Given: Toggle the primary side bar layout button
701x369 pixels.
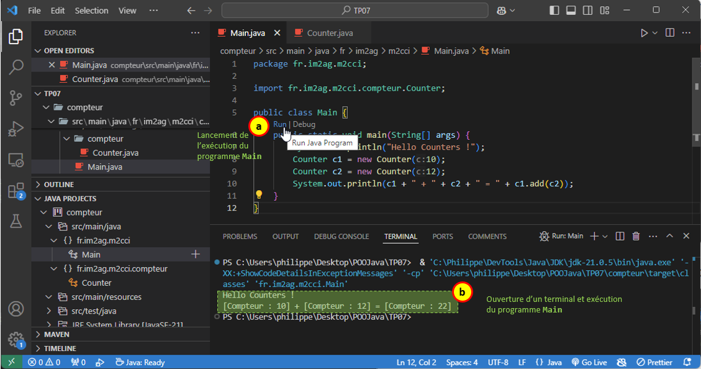Looking at the screenshot, I should point(554,11).
